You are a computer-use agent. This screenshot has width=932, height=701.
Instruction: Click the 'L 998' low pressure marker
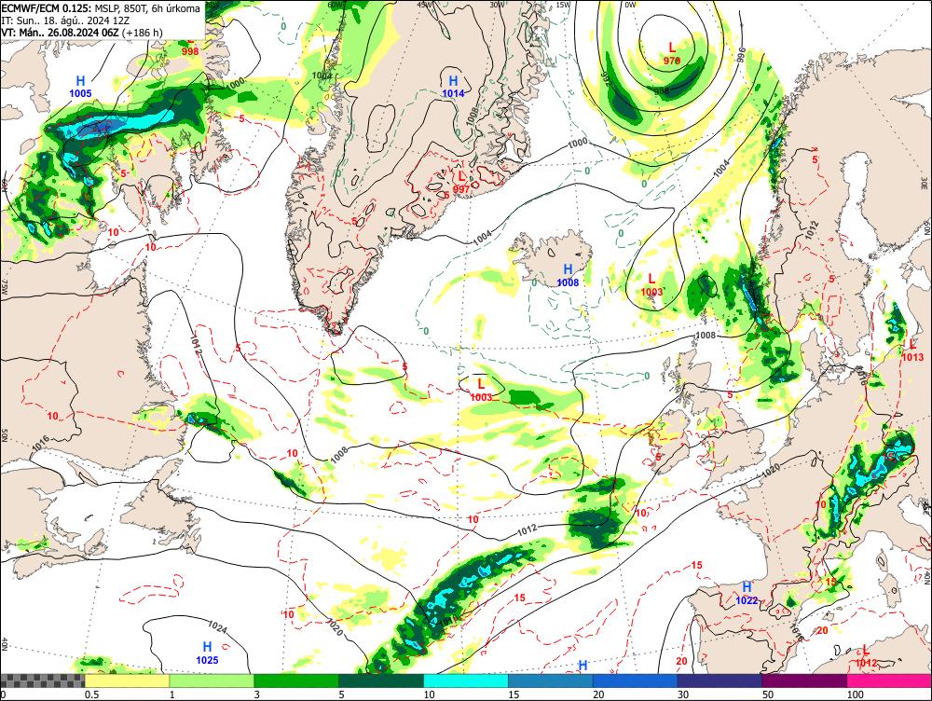pos(190,47)
